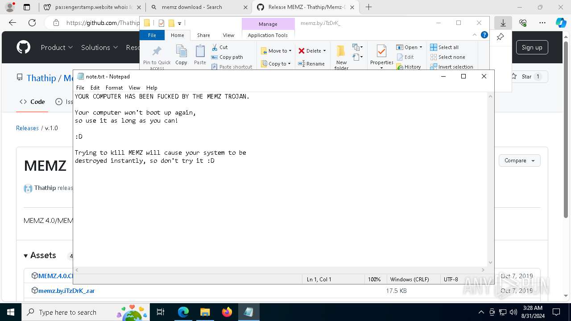Click Rename in Explorer ribbon
The height and width of the screenshot is (321, 571).
point(311,64)
